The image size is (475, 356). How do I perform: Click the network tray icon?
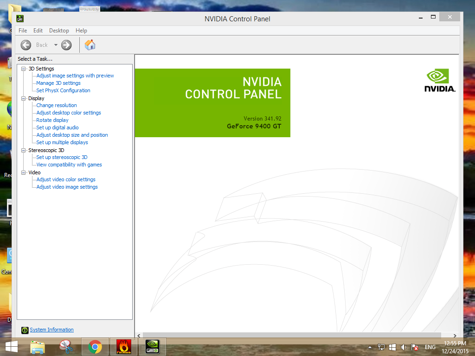point(381,347)
